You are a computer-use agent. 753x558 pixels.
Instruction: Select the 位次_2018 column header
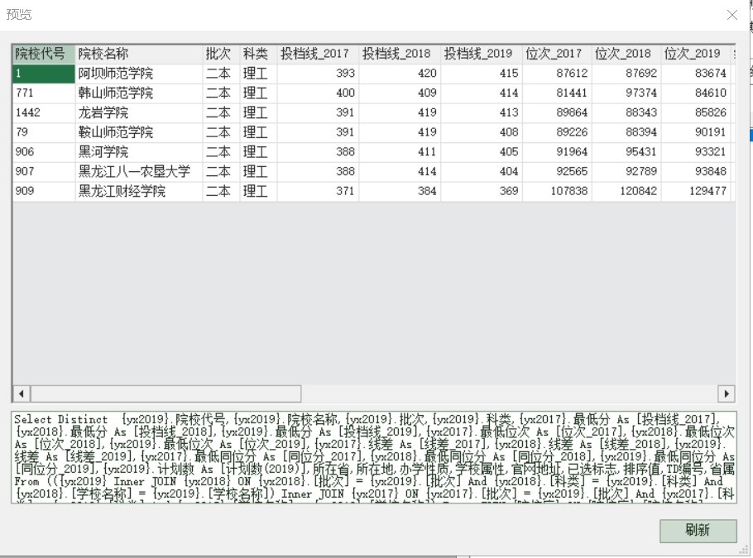(626, 54)
